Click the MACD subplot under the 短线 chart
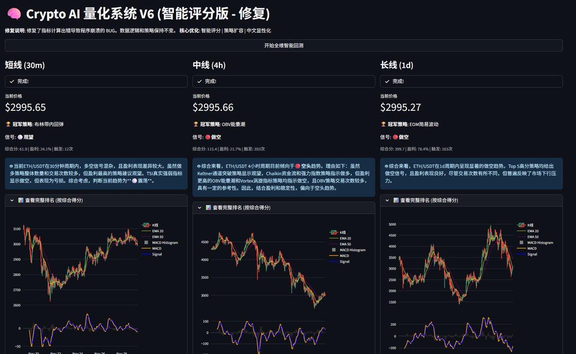 coord(81,331)
